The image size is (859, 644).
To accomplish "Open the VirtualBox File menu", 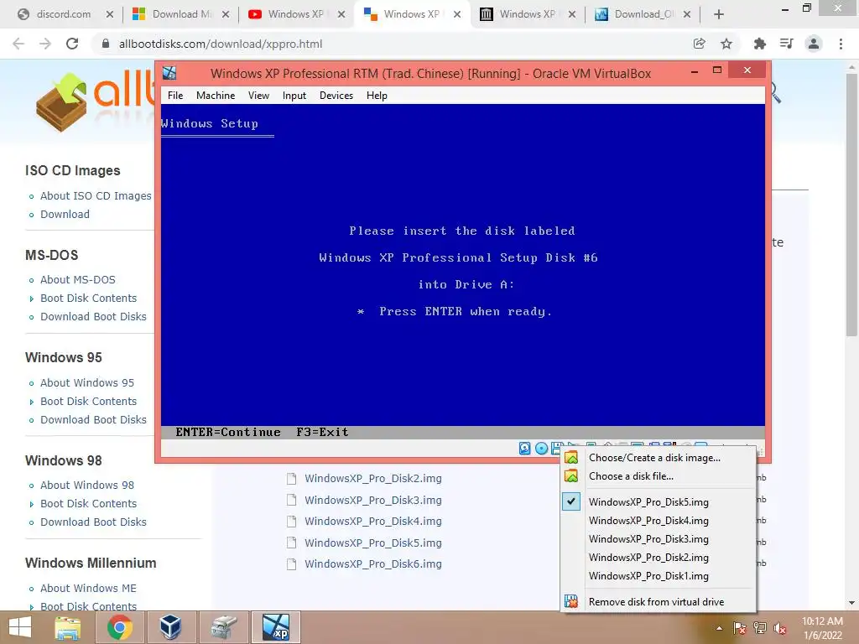I will [x=175, y=96].
